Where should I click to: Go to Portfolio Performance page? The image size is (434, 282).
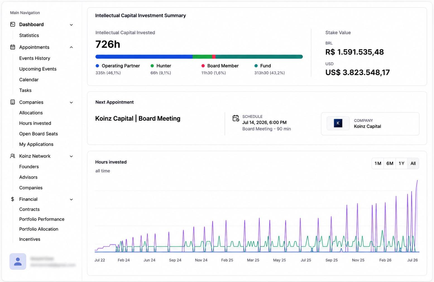tap(42, 219)
